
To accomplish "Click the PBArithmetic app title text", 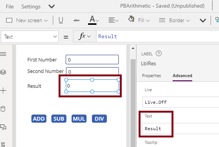I will coord(162,6).
